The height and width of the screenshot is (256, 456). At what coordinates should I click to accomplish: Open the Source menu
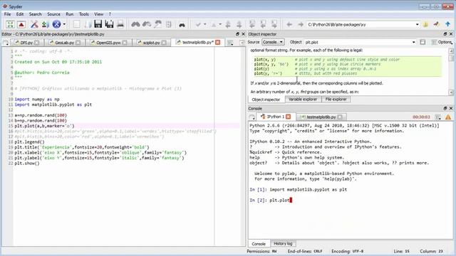pos(54,14)
